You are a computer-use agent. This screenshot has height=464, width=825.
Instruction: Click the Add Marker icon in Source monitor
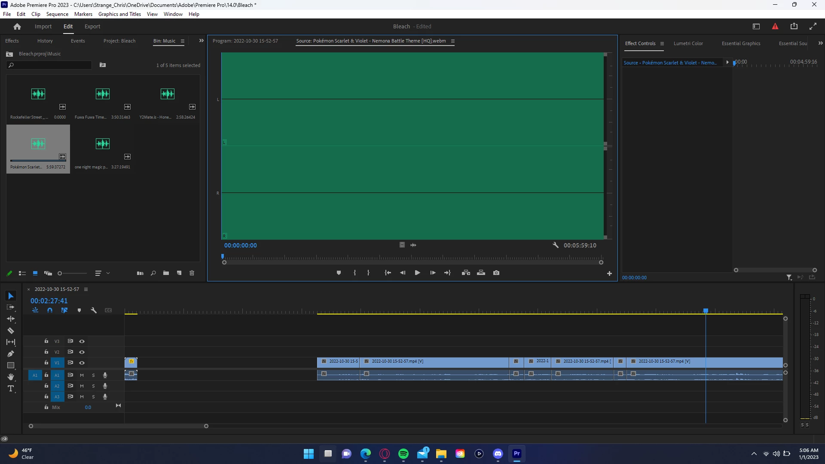point(339,273)
